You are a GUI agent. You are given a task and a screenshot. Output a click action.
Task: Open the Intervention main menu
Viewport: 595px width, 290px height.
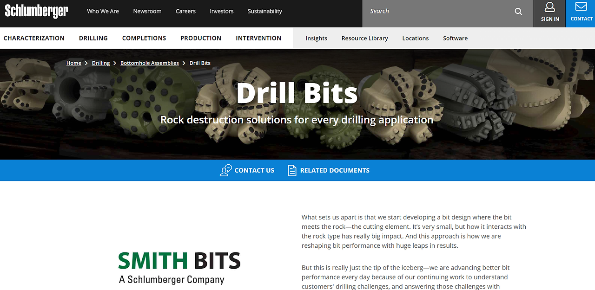tap(258, 38)
